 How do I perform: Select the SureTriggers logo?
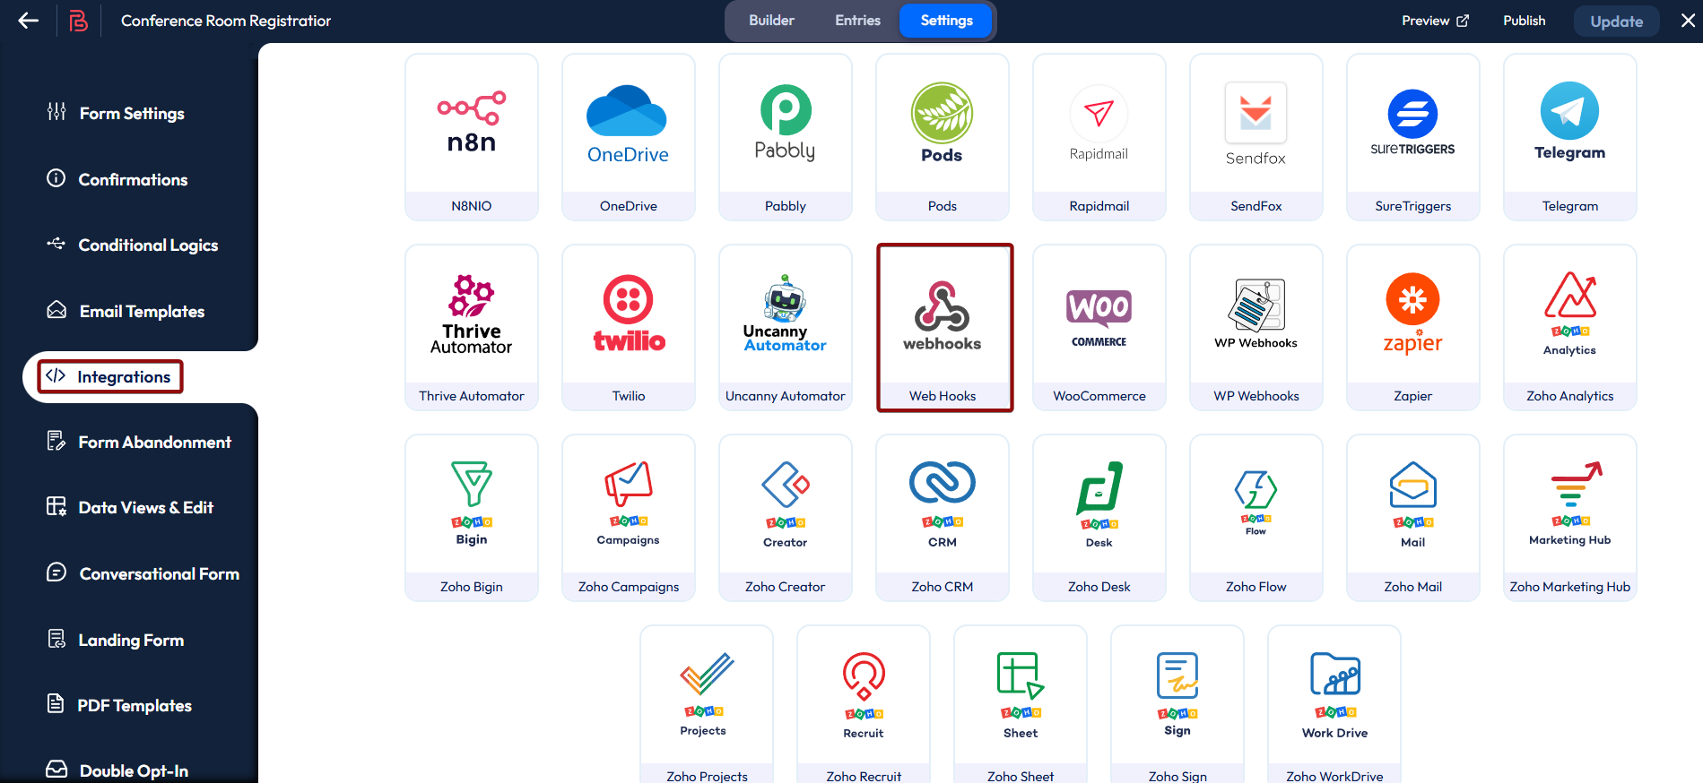1413,123
